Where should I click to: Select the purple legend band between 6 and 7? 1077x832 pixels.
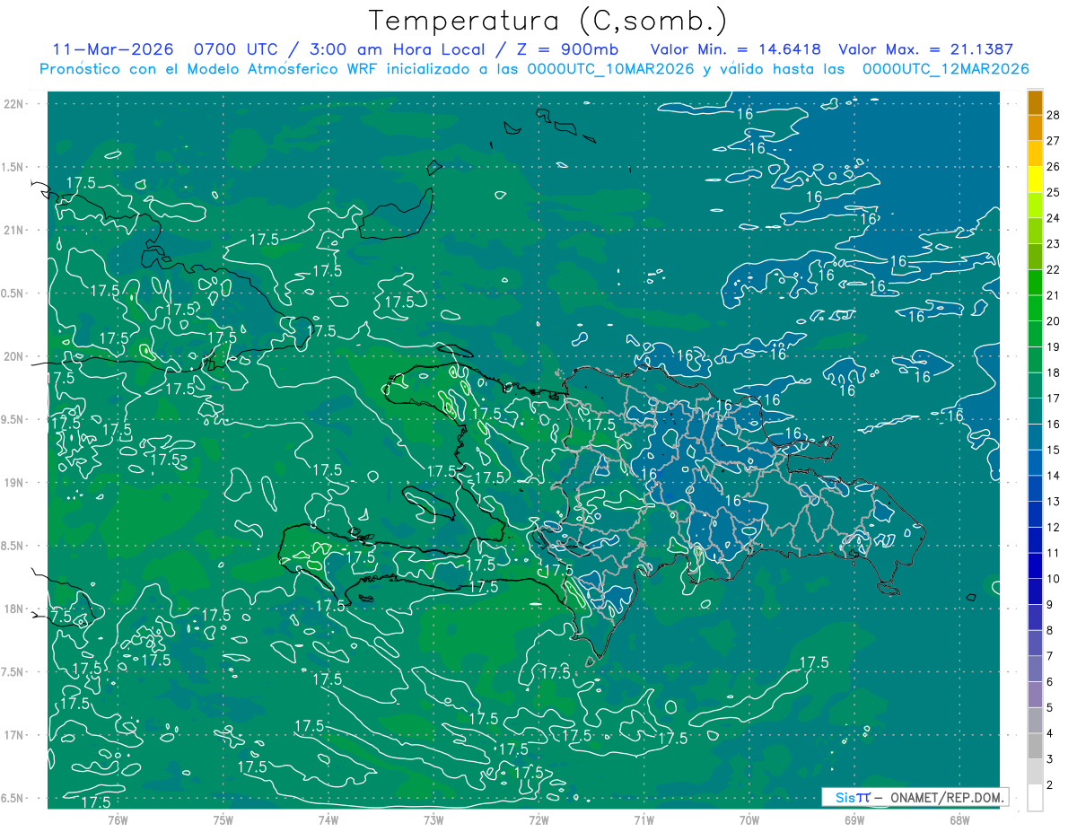click(1035, 669)
